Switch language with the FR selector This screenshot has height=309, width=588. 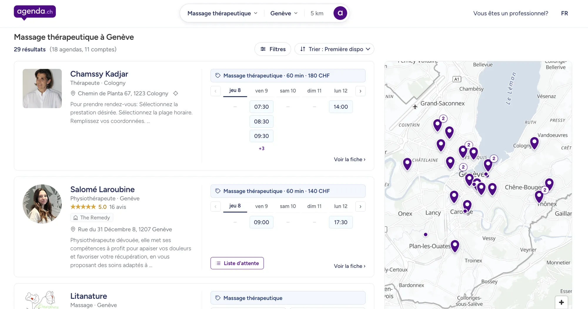point(564,13)
